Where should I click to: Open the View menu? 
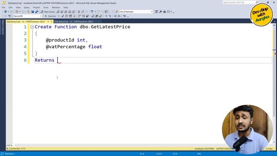click(x=18, y=7)
